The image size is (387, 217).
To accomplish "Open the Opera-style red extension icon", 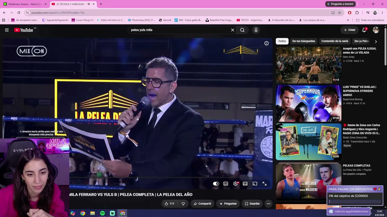I will coord(350,13).
